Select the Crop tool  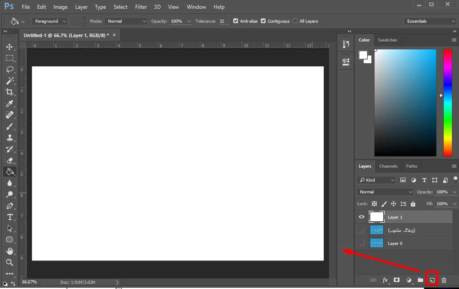(9, 92)
